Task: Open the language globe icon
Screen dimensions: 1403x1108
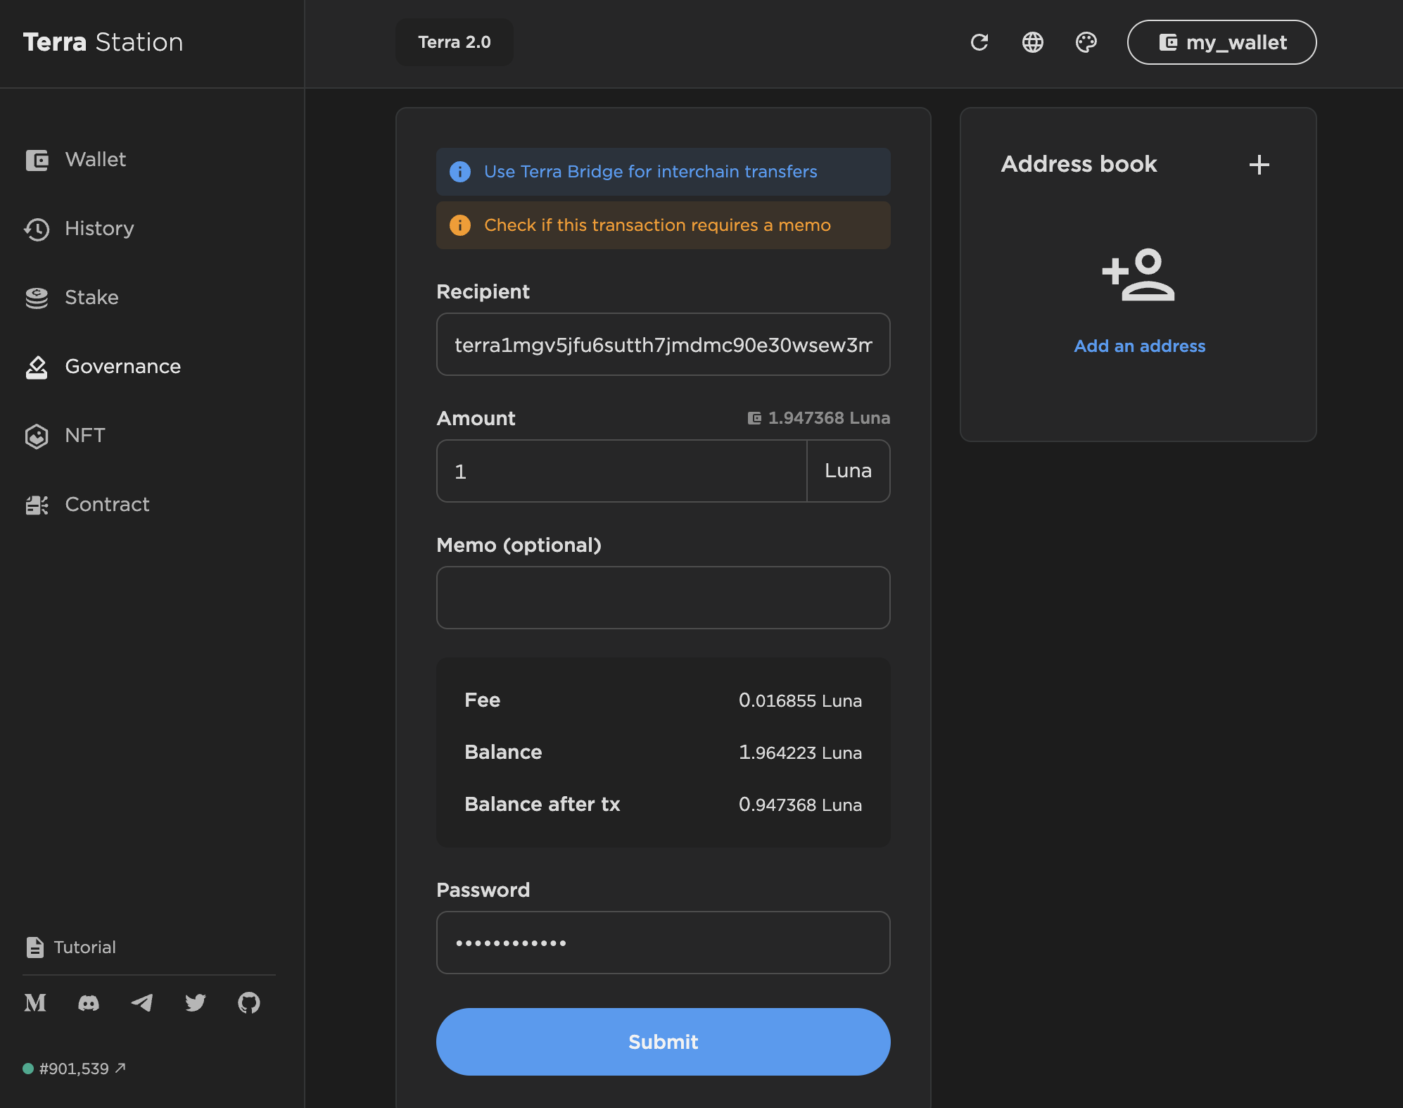Action: pos(1032,42)
